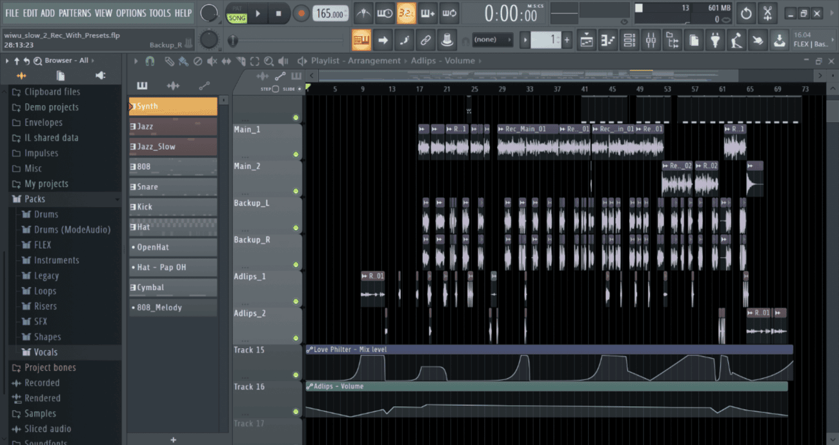
Task: Open the (none) pattern dropdown
Action: point(492,40)
